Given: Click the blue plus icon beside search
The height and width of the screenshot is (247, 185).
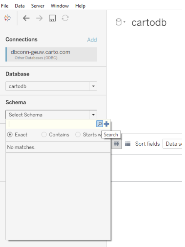Looking at the screenshot, I should (x=106, y=124).
